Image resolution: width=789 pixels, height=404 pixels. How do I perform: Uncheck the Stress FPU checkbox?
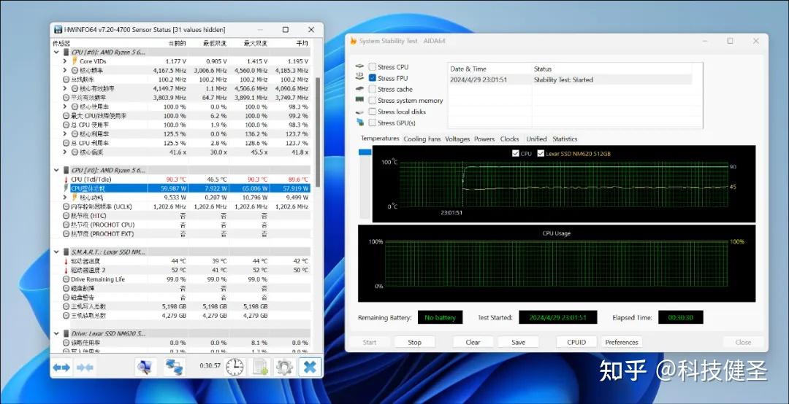pyautogui.click(x=373, y=78)
